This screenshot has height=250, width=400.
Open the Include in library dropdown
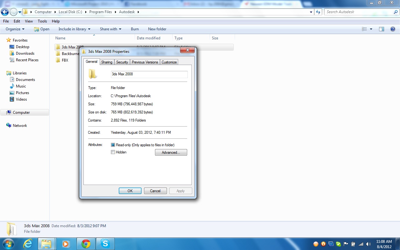click(74, 29)
